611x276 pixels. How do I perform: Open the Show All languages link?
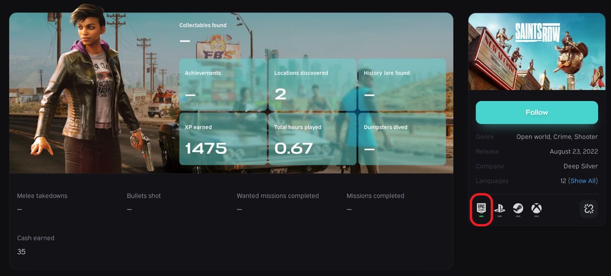pyautogui.click(x=583, y=181)
